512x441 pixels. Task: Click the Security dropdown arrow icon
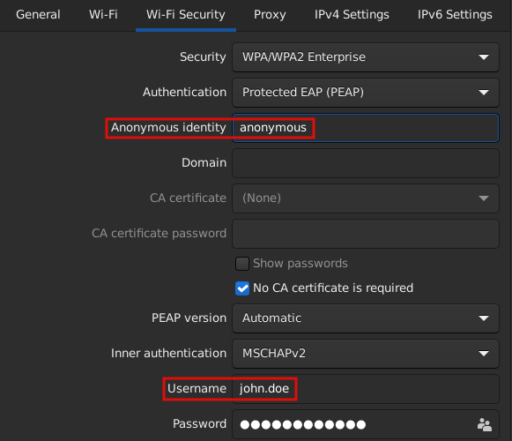[x=484, y=57]
